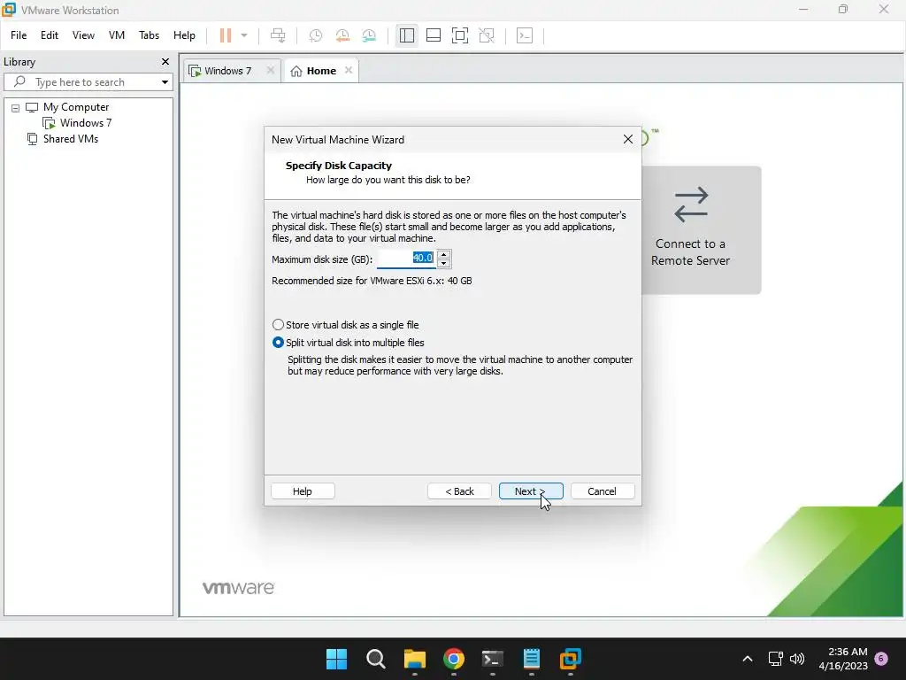Take a snapshot of the virtual machine
Viewport: 906px width, 680px height.
coord(316,35)
